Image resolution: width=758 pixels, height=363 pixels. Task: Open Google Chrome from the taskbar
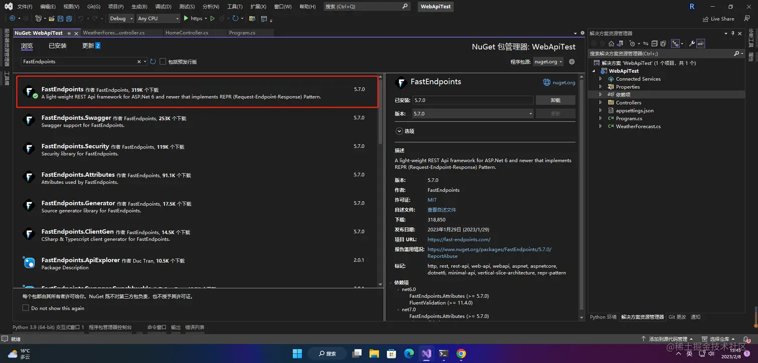(461, 353)
